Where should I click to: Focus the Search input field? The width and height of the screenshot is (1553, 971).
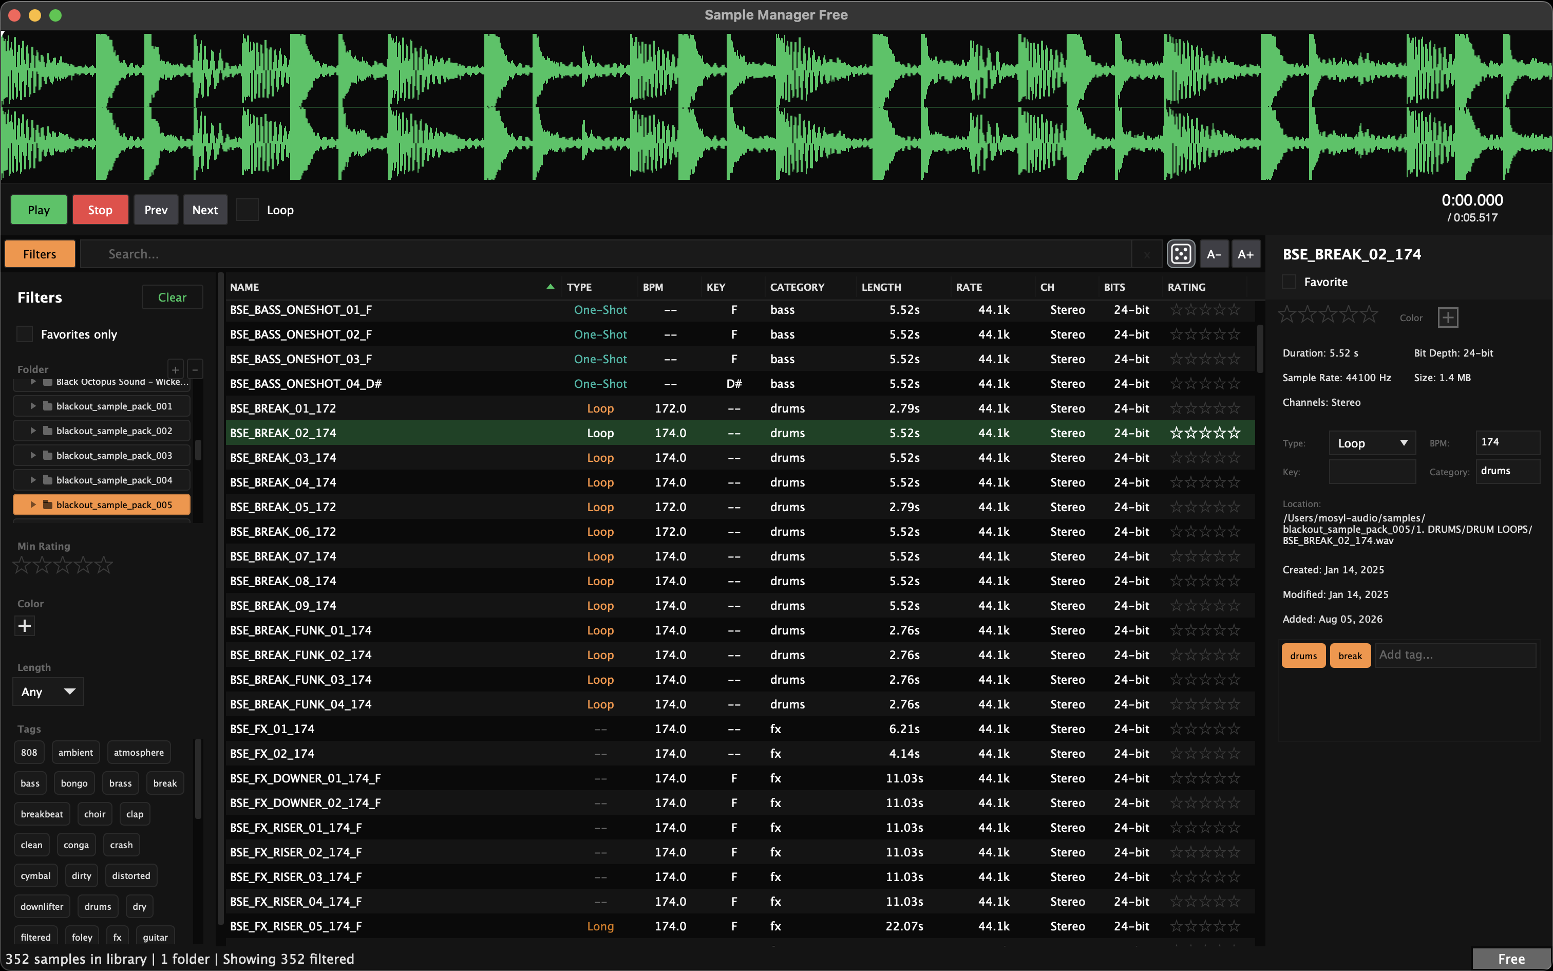pos(605,254)
